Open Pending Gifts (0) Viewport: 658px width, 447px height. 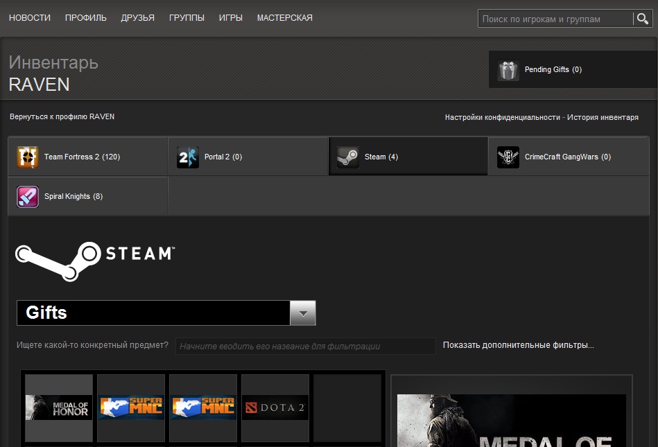573,69
